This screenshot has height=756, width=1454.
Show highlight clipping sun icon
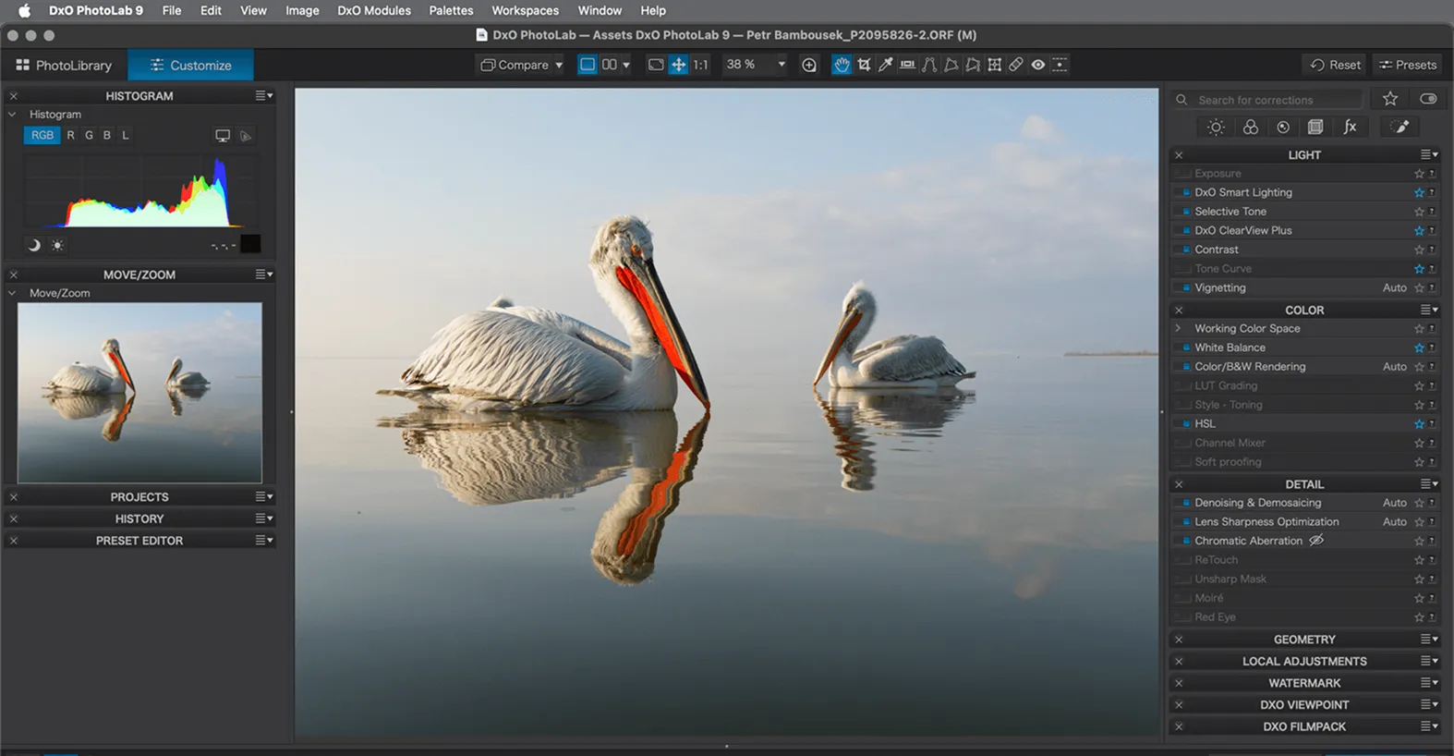tap(57, 246)
